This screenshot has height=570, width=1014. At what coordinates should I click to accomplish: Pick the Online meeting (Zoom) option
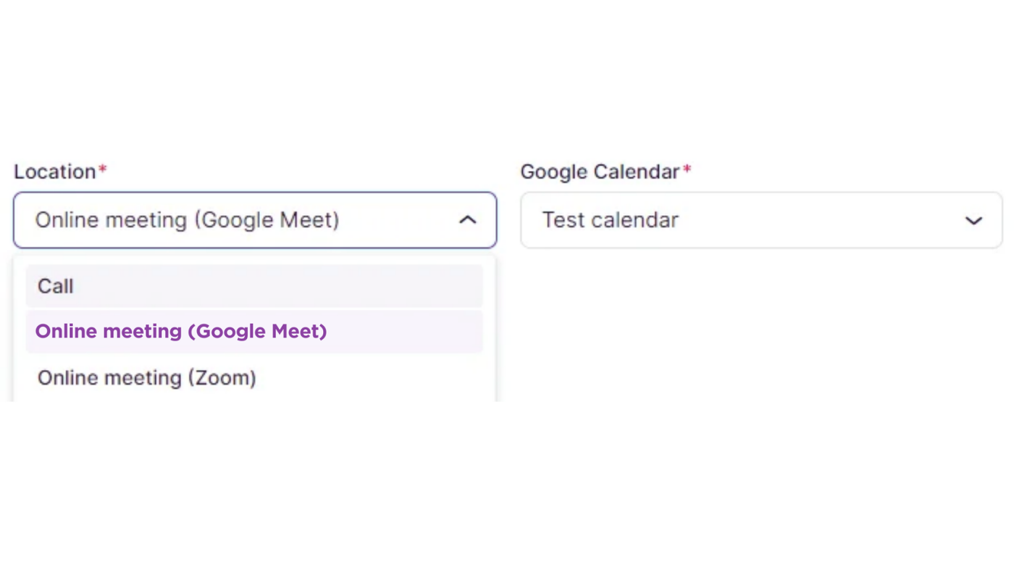147,377
